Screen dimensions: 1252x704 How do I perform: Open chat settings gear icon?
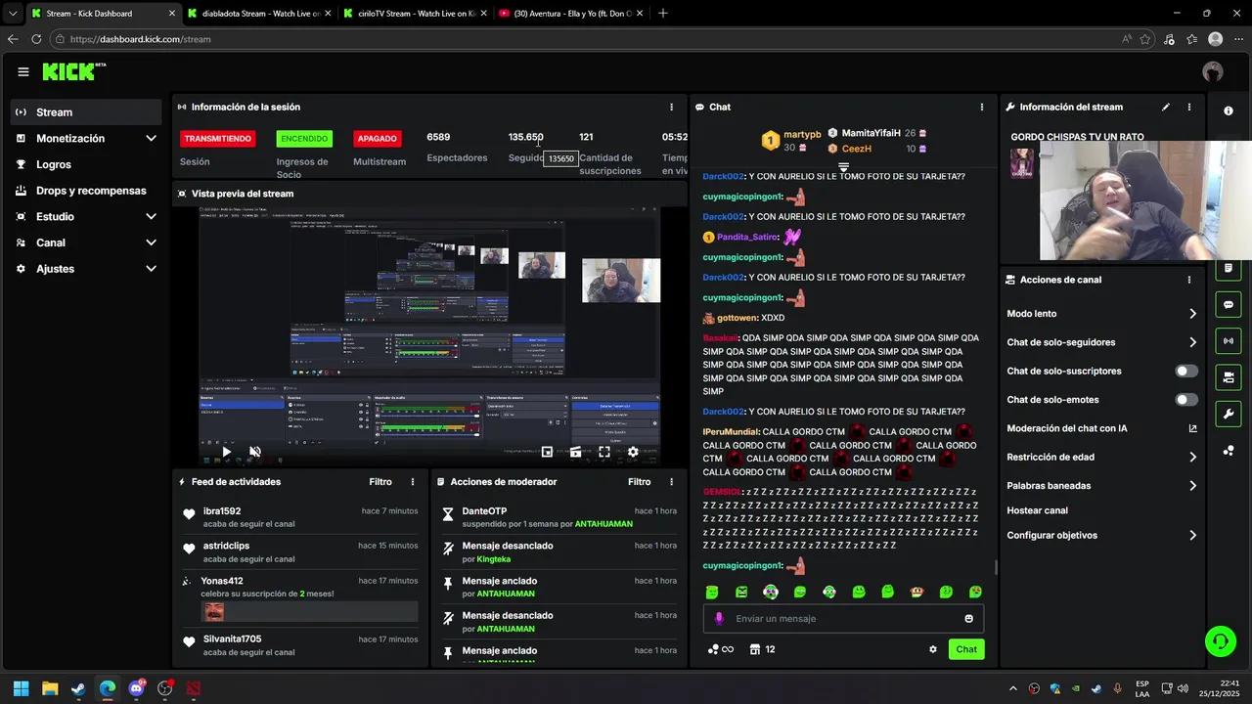point(933,649)
